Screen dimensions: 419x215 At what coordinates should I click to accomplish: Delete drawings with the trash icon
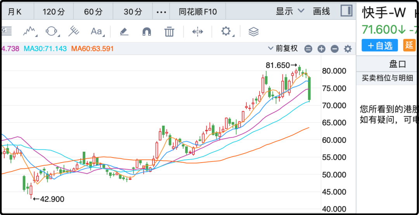click(x=169, y=31)
